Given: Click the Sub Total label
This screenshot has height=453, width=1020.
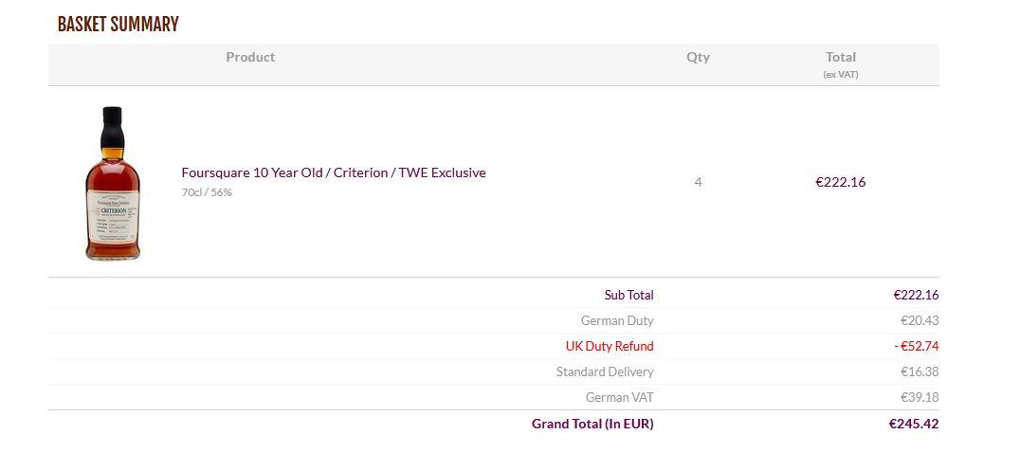Looking at the screenshot, I should coord(628,295).
